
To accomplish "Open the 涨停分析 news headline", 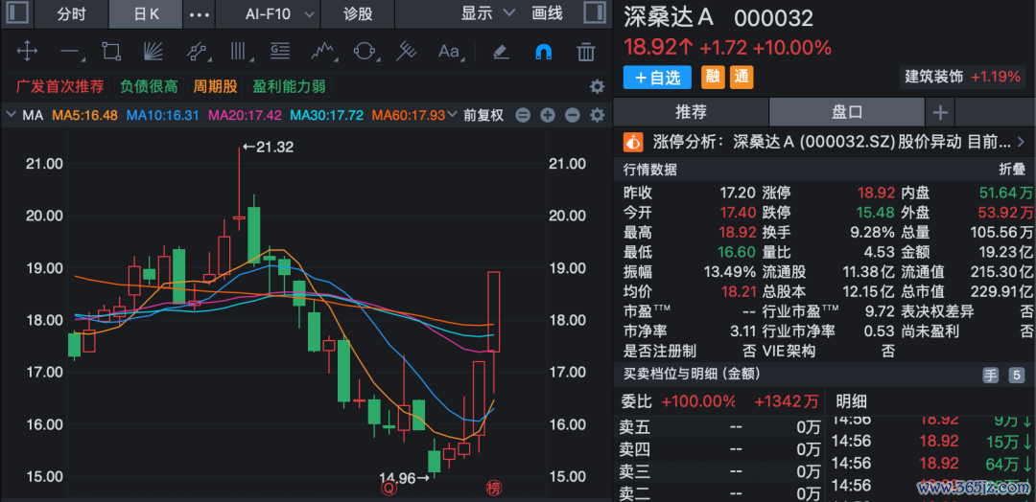I will pos(832,141).
